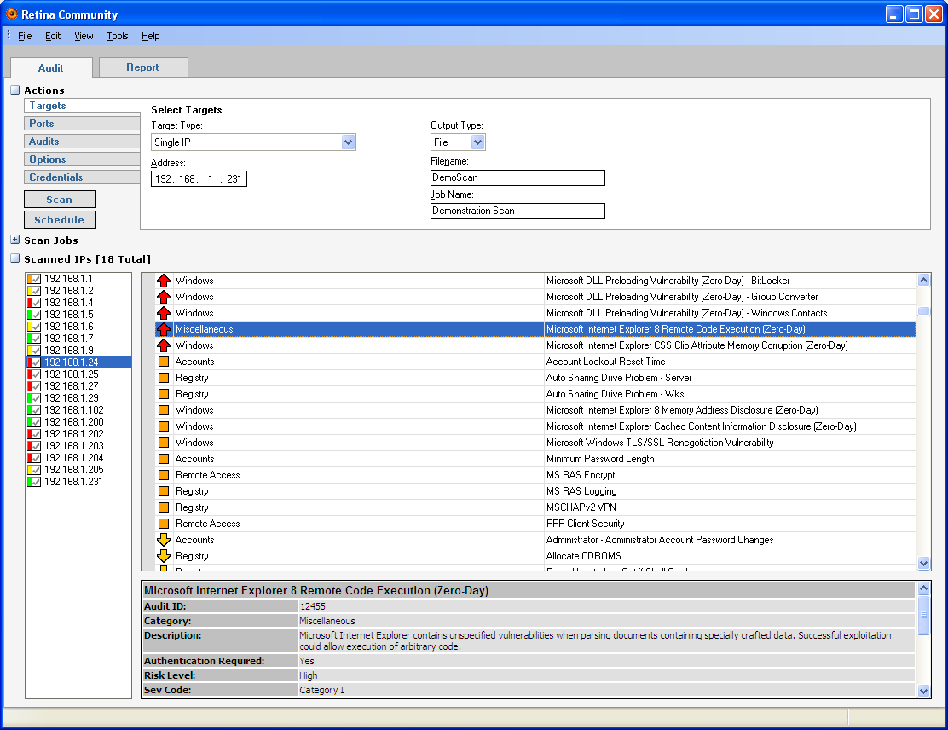Click orange square icon next to MS RAS Encrypt
This screenshot has height=730, width=948.
163,475
